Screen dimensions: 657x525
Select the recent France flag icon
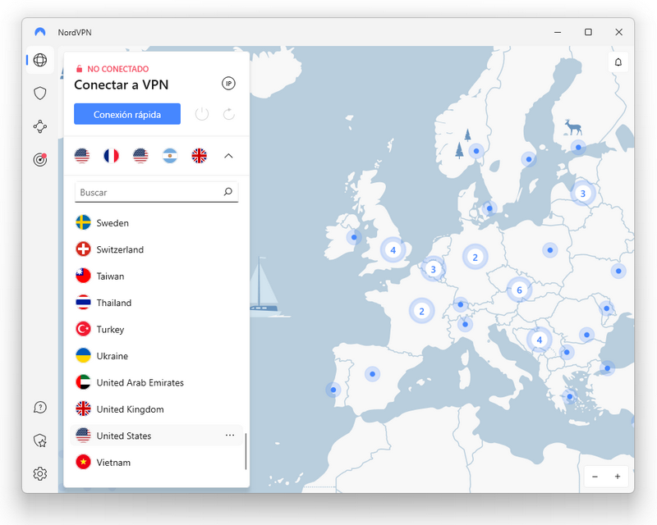(112, 156)
